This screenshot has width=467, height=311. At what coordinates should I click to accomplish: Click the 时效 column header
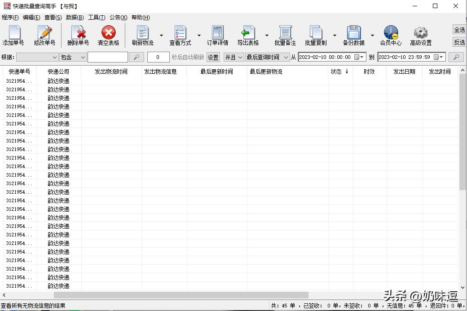tap(369, 71)
